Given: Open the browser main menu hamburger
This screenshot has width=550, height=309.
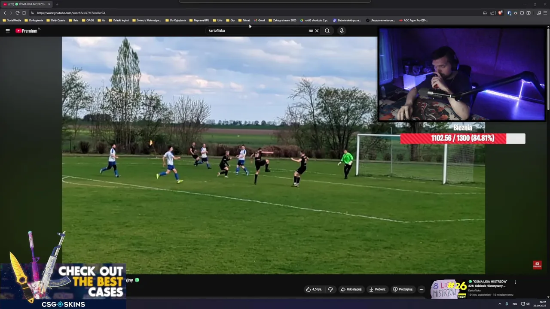Looking at the screenshot, I should tap(545, 13).
